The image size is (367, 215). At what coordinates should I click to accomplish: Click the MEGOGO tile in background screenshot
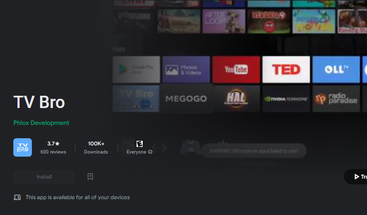point(186,98)
